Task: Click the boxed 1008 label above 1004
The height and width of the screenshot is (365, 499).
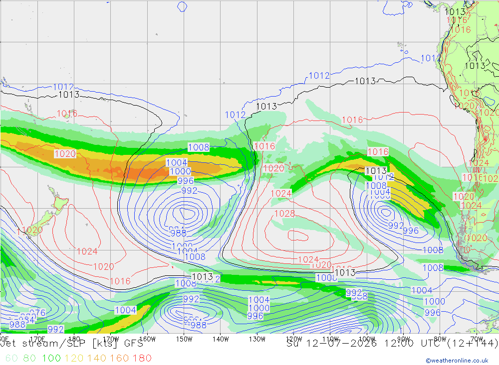Action: click(x=199, y=147)
